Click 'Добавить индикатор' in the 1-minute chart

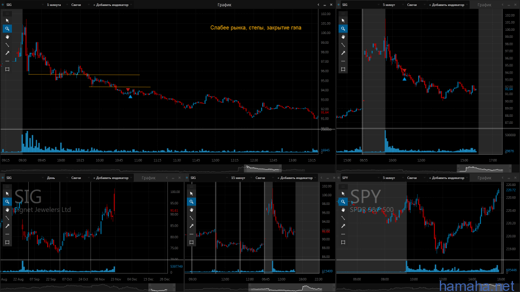pyautogui.click(x=112, y=4)
